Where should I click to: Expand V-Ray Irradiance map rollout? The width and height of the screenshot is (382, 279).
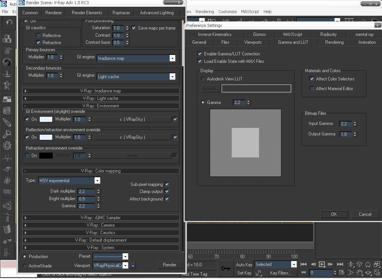tap(101, 91)
